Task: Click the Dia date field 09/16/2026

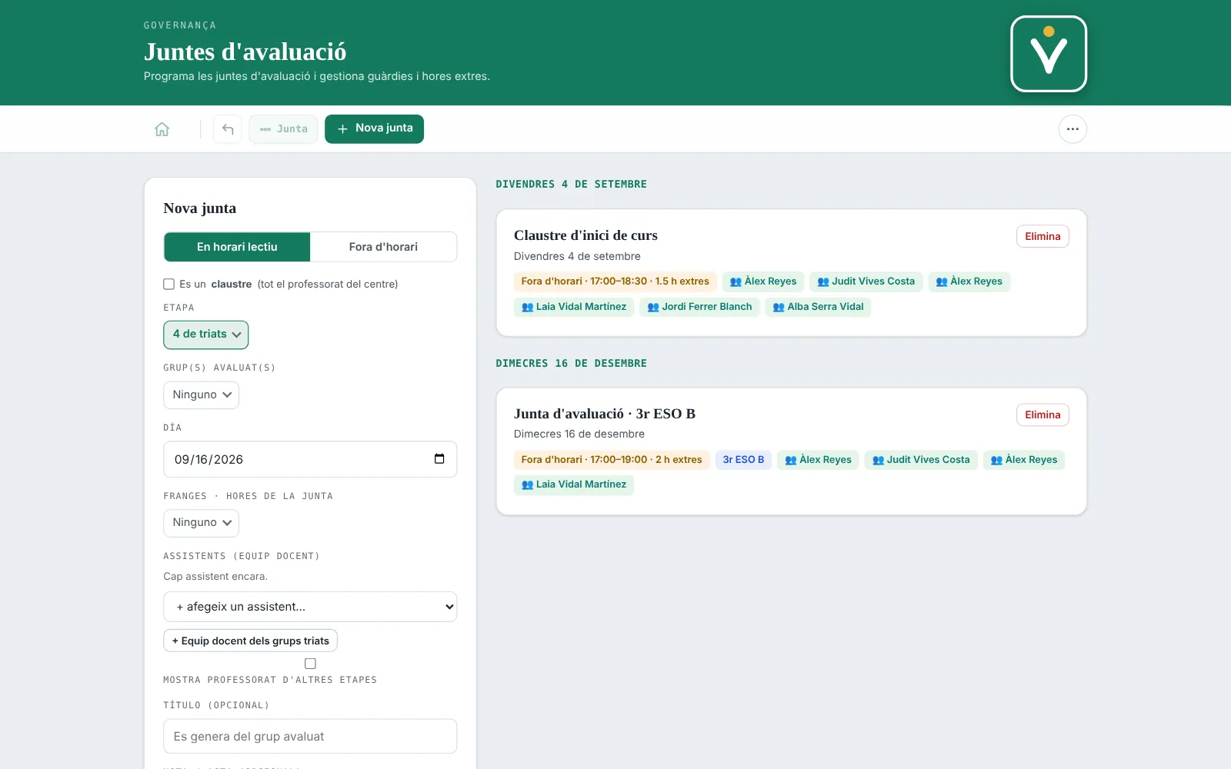Action: click(310, 459)
